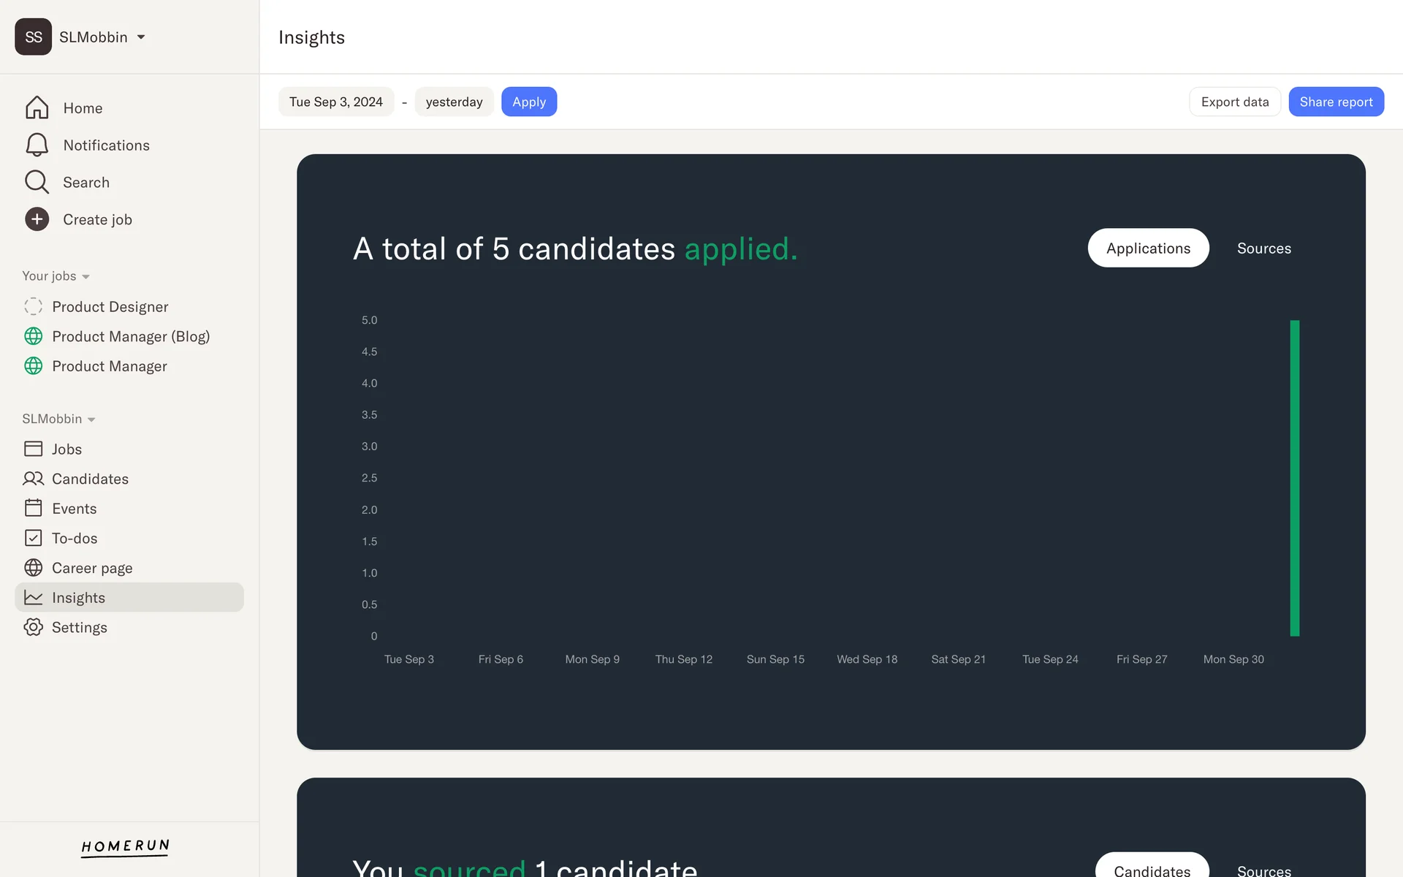Viewport: 1403px width, 877px height.
Task: Select Candidates toggle in sourced card
Action: pos(1152,870)
